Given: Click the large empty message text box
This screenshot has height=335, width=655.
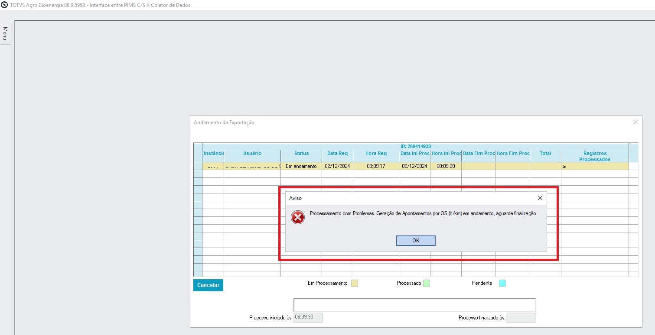Looking at the screenshot, I should pyautogui.click(x=414, y=305).
